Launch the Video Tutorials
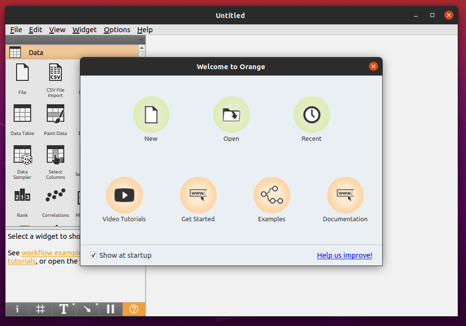The width and height of the screenshot is (466, 326). point(124,195)
